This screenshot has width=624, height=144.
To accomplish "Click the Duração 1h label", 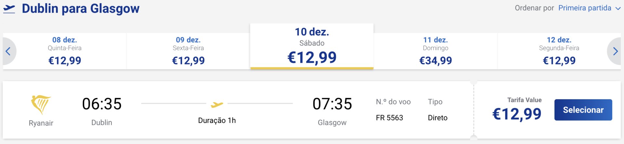I will tap(217, 120).
